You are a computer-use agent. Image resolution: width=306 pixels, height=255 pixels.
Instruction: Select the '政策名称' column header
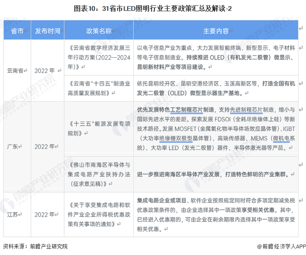point(99,31)
